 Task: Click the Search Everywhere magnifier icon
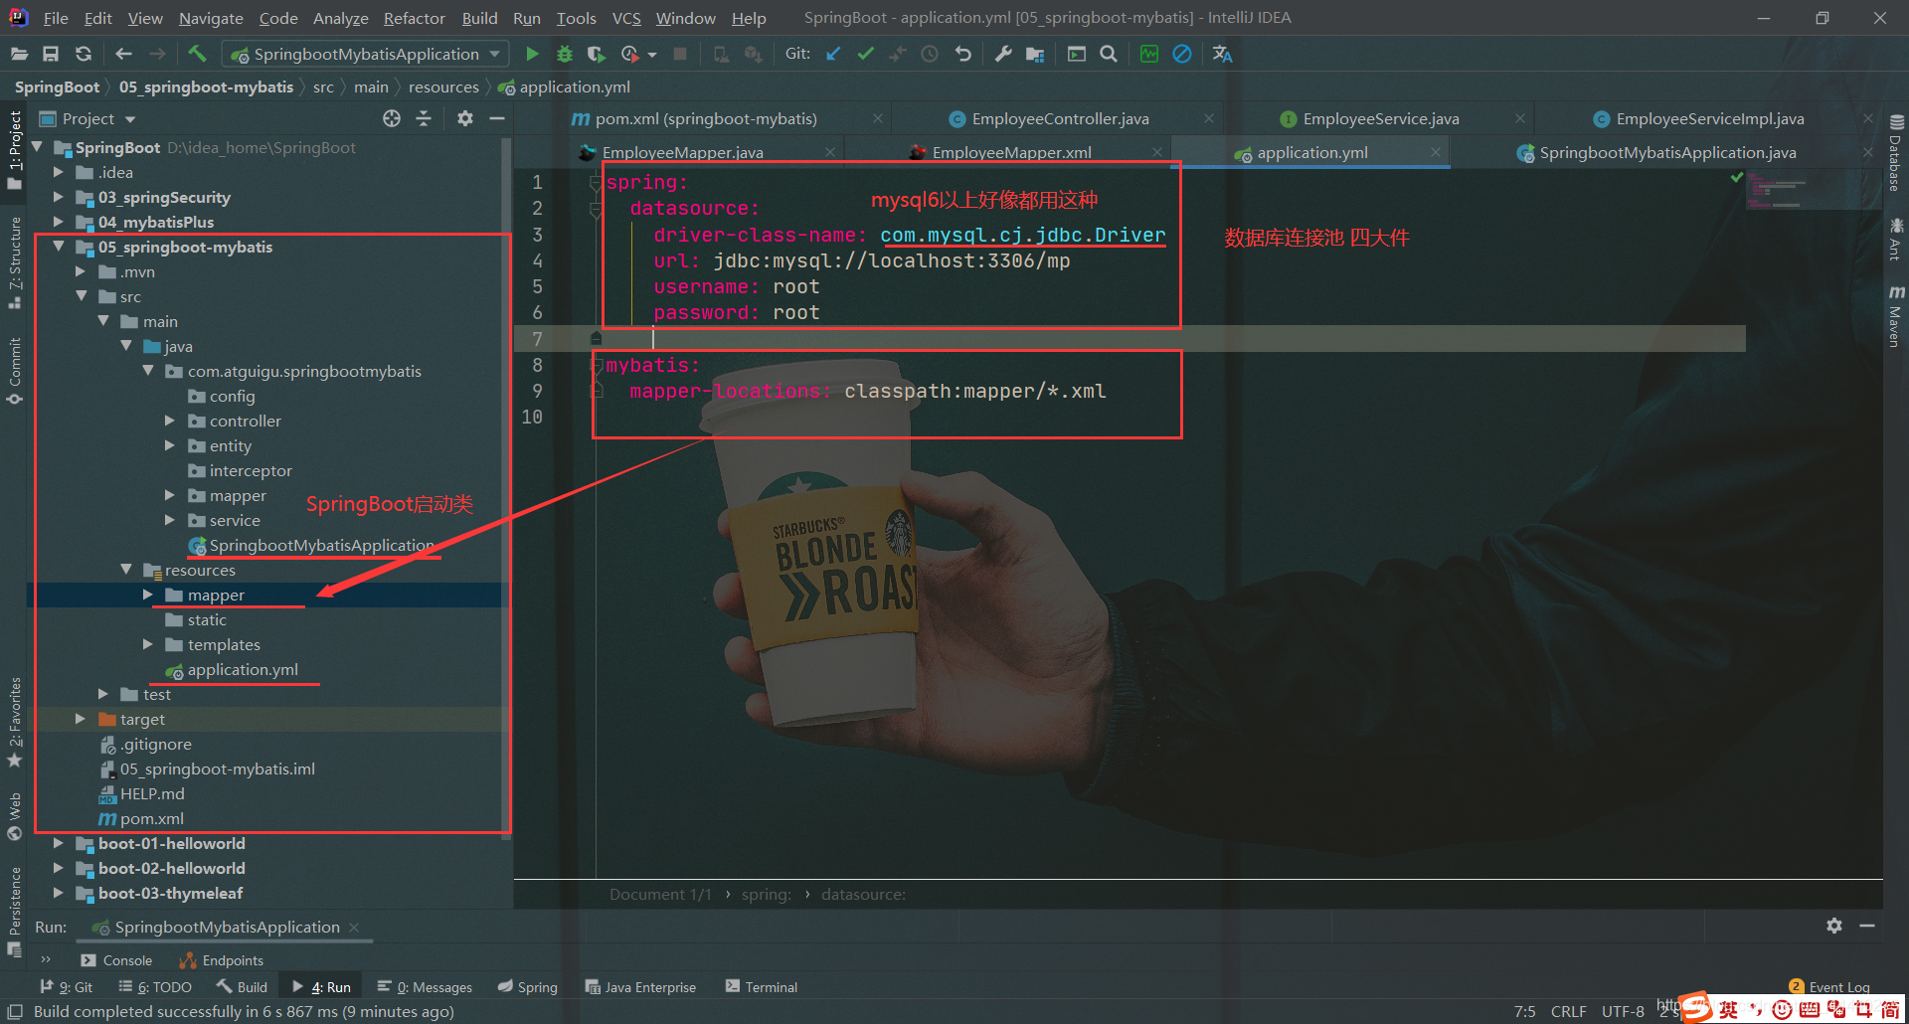[x=1109, y=54]
